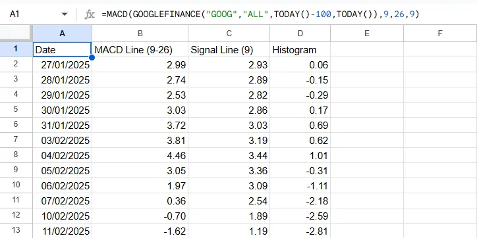Select column C header

coord(229,34)
